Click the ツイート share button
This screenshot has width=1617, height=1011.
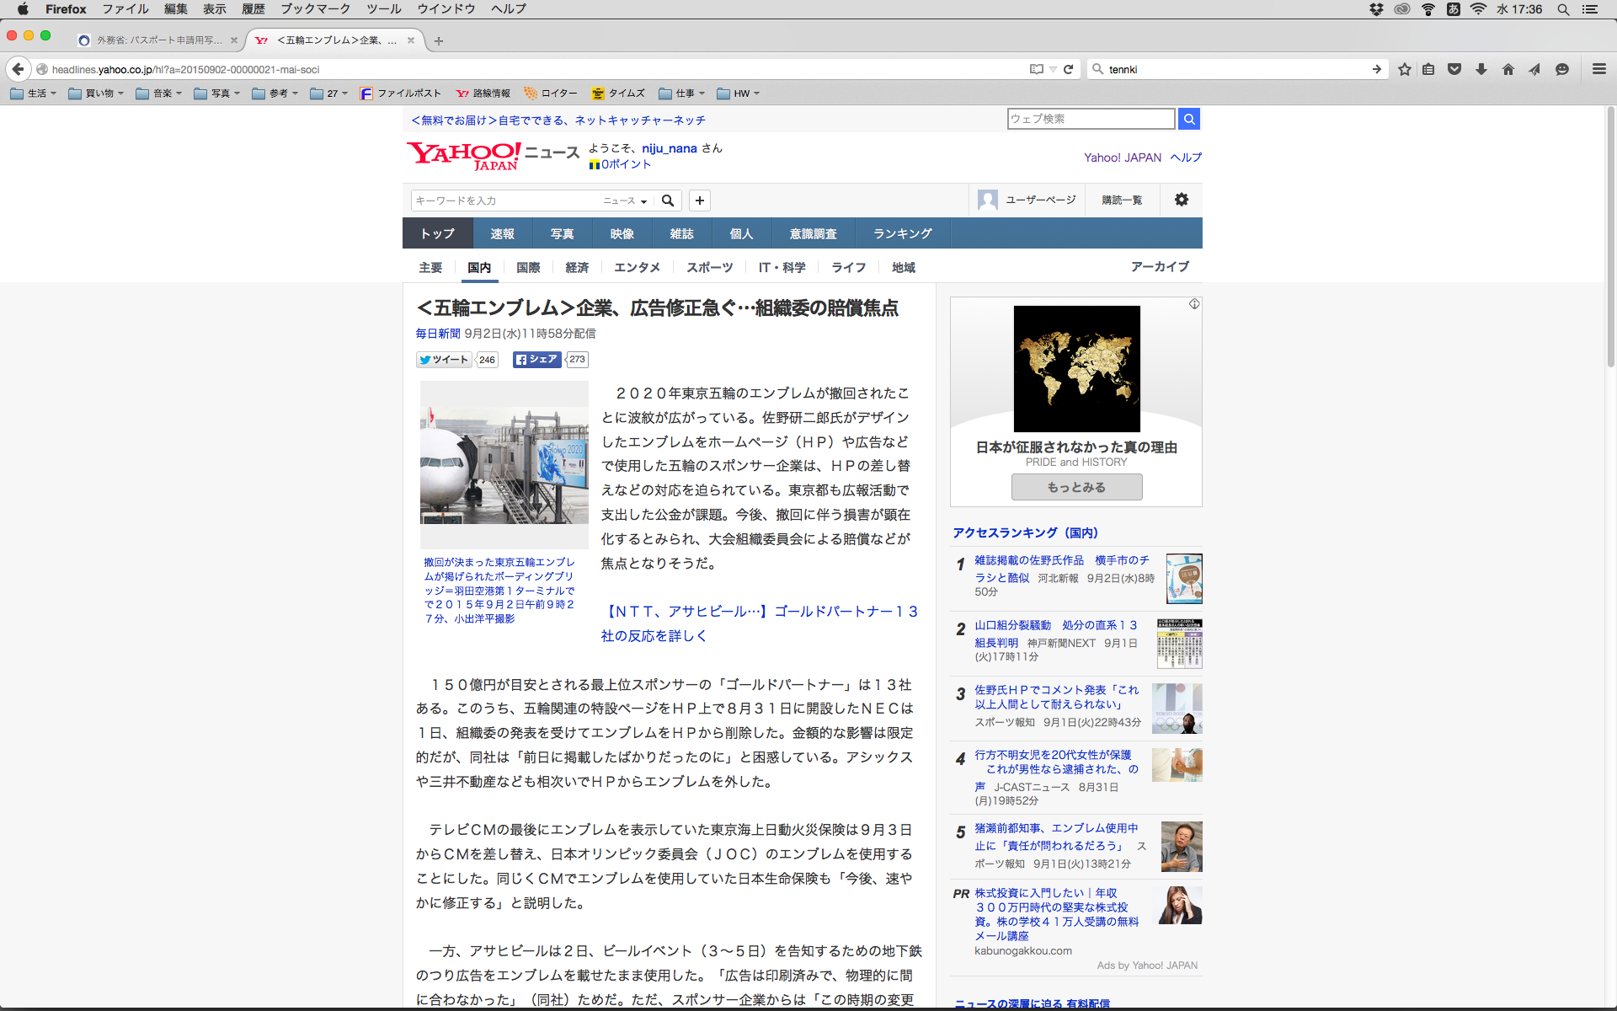tap(444, 360)
